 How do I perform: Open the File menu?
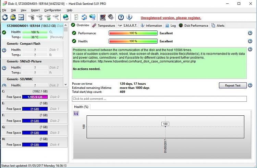(x=4, y=10)
